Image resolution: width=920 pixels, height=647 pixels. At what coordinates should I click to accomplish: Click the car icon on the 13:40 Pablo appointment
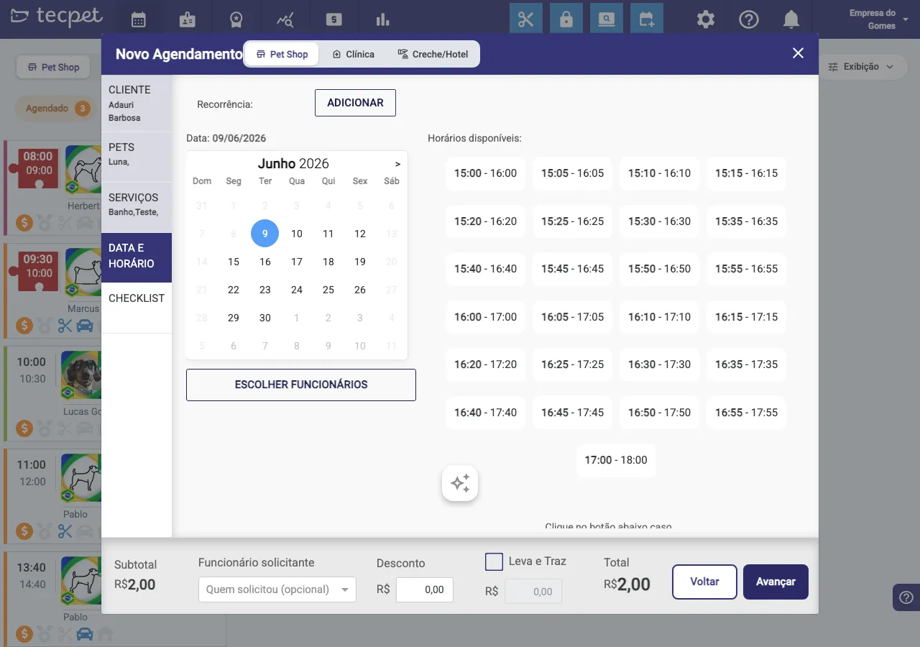point(85,634)
